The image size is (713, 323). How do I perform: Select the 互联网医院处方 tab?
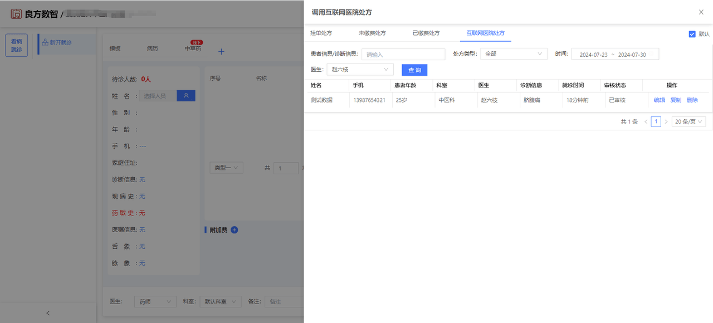point(486,33)
